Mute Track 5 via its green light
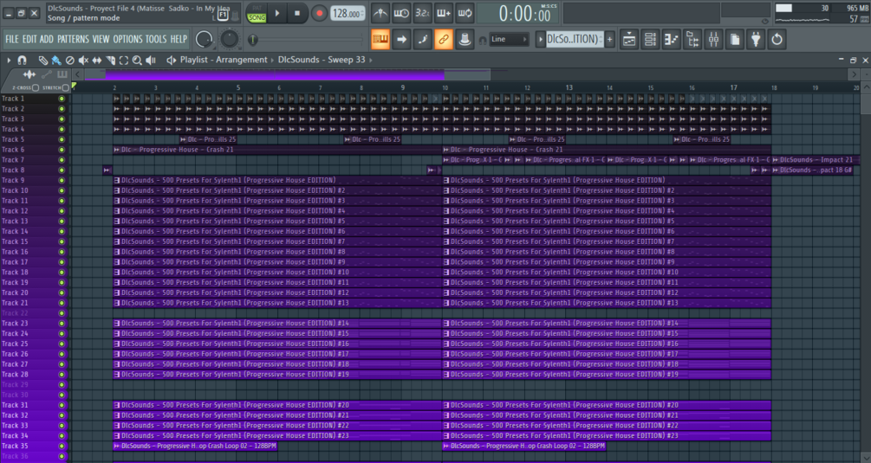Screen dimensions: 871x463 pyautogui.click(x=62, y=139)
